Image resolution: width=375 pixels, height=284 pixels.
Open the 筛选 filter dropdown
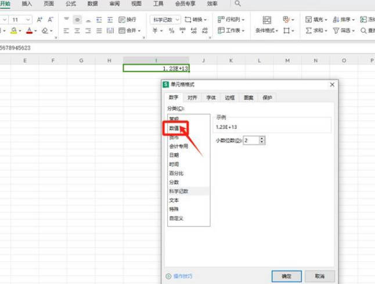[x=344, y=30]
